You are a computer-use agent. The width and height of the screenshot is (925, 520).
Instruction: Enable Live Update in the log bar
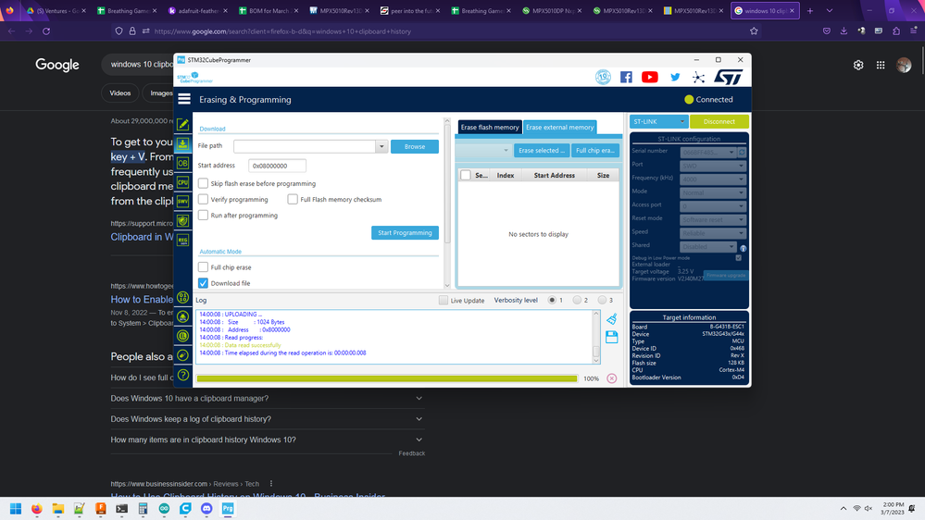[x=444, y=300]
